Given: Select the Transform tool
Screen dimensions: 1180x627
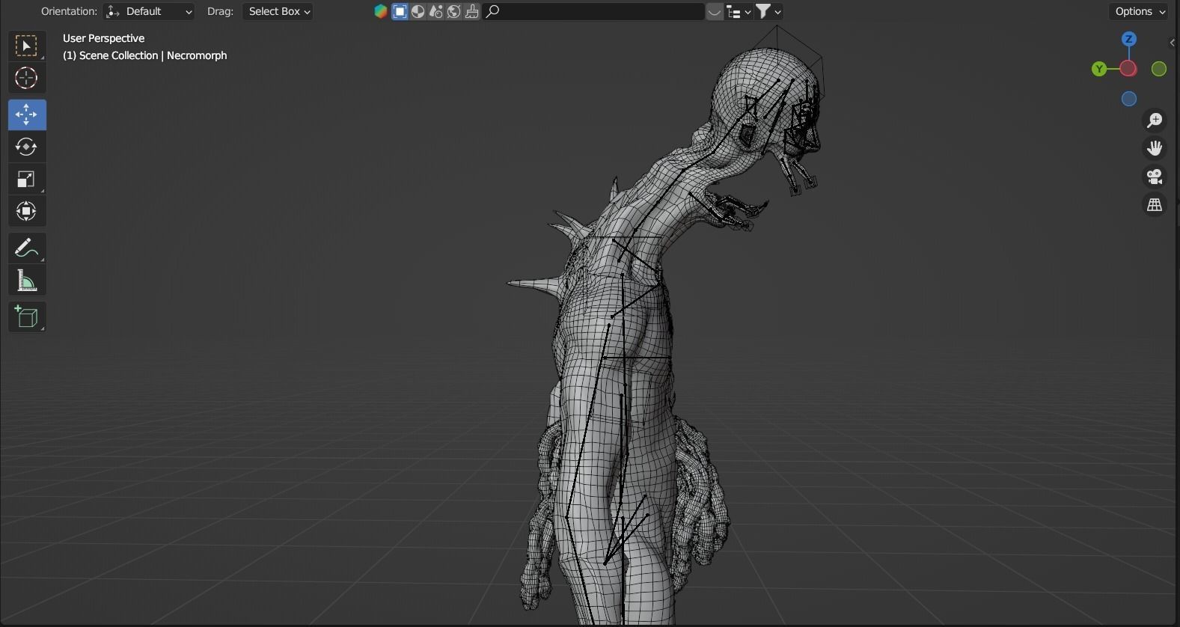Looking at the screenshot, I should (27, 212).
